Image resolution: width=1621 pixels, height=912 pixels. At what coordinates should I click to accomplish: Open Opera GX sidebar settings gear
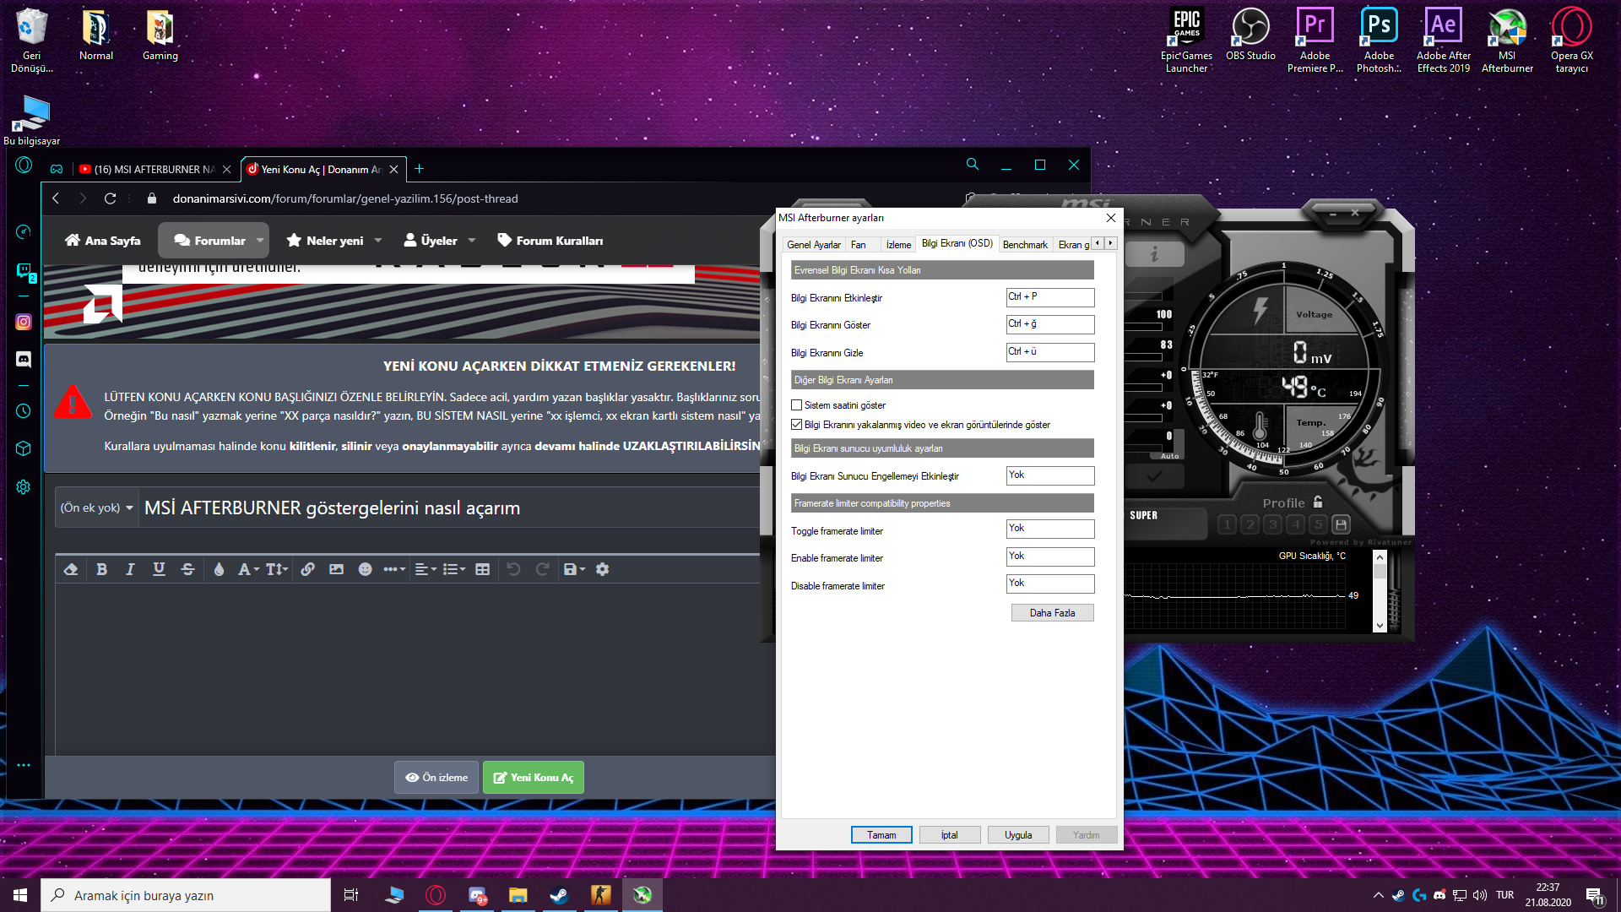[x=24, y=487]
